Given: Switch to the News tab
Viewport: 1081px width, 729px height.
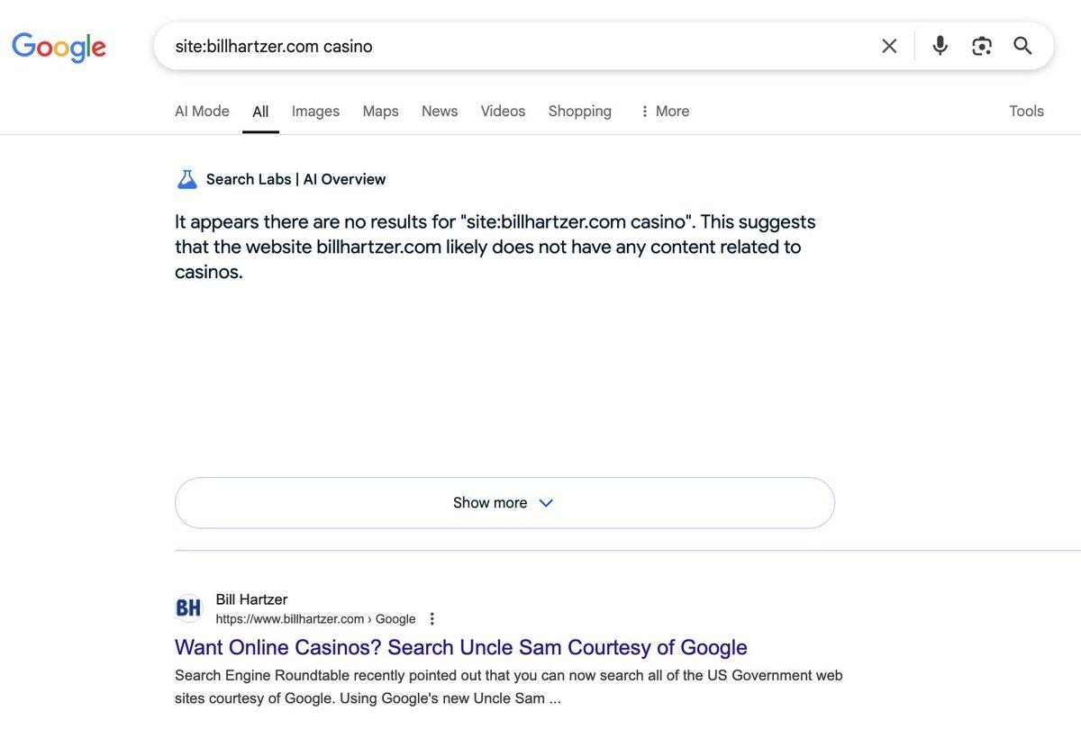Looking at the screenshot, I should tap(440, 111).
